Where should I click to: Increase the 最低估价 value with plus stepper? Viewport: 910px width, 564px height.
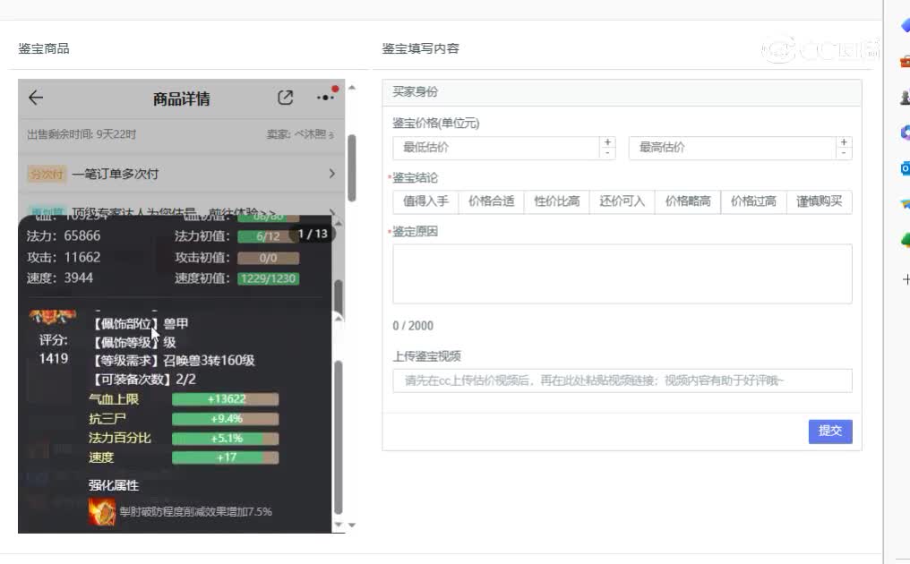[x=608, y=142]
